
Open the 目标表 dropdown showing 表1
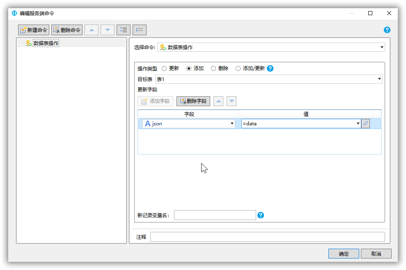[x=269, y=79]
